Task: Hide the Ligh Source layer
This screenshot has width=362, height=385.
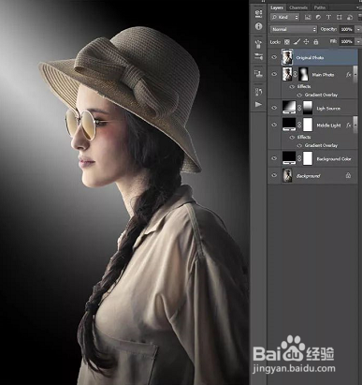Action: tap(274, 108)
